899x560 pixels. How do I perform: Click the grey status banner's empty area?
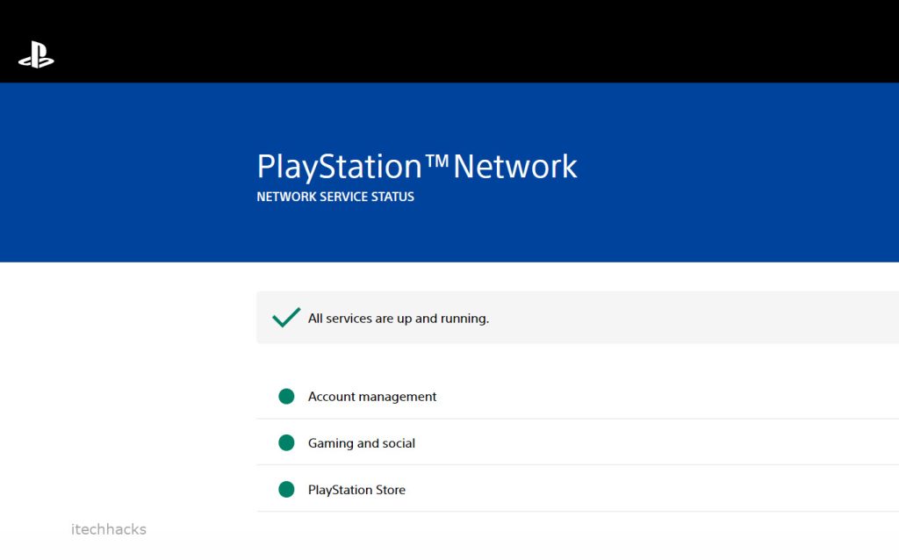click(x=702, y=318)
